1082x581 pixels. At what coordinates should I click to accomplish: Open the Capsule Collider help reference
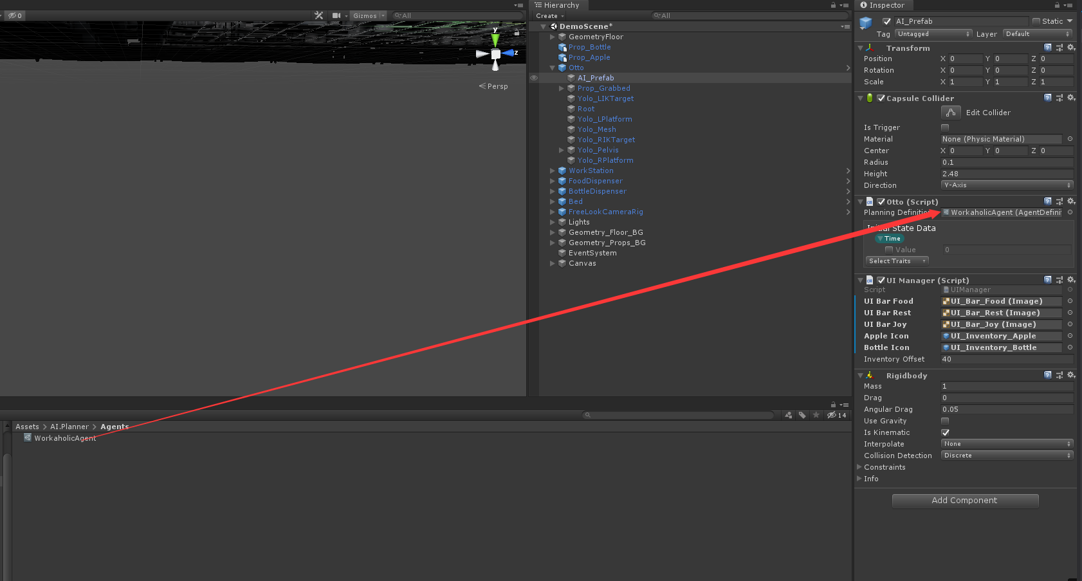pyautogui.click(x=1047, y=98)
